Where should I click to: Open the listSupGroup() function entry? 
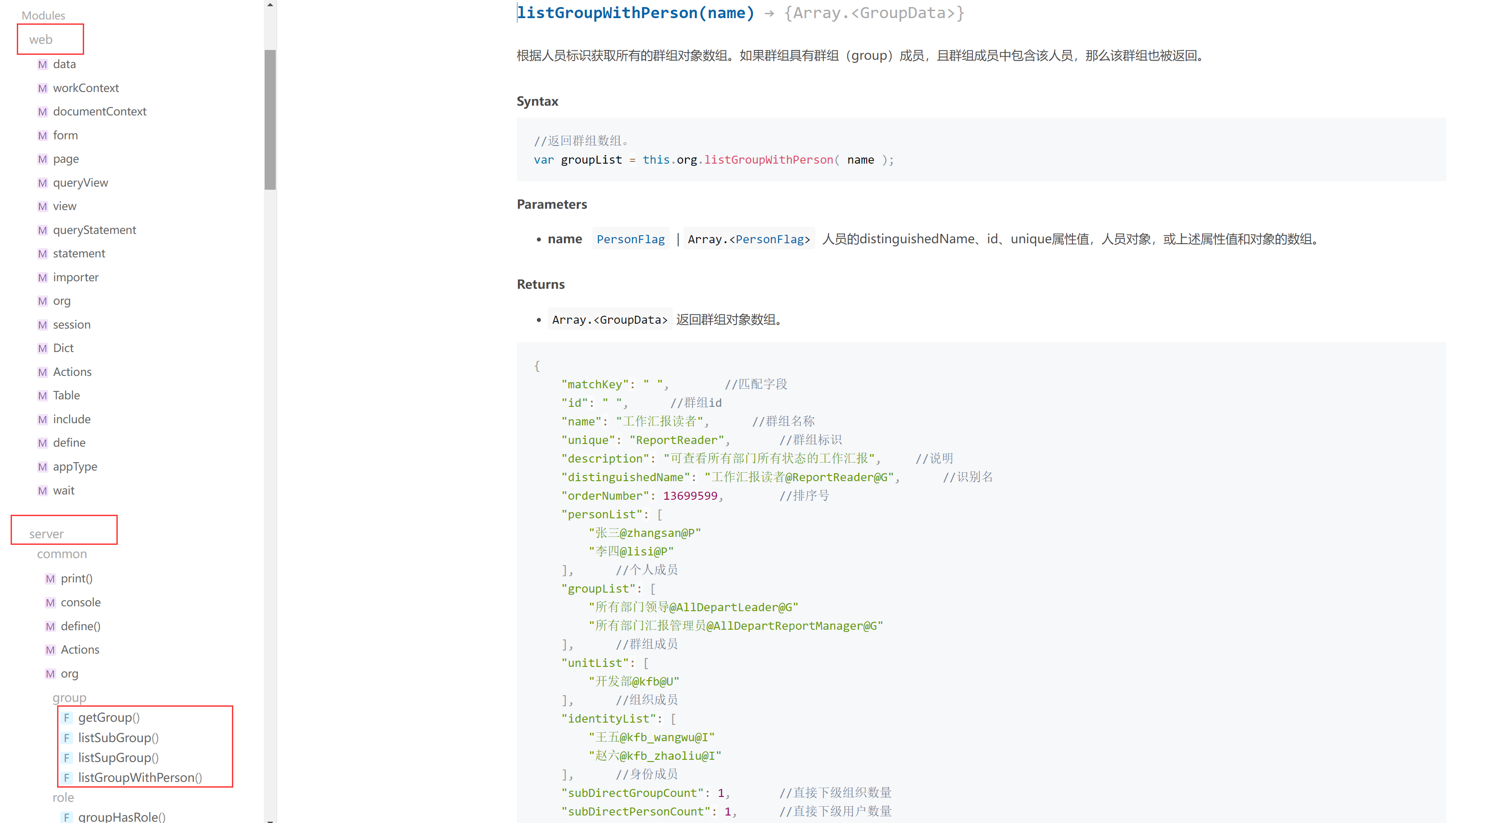[x=118, y=758]
